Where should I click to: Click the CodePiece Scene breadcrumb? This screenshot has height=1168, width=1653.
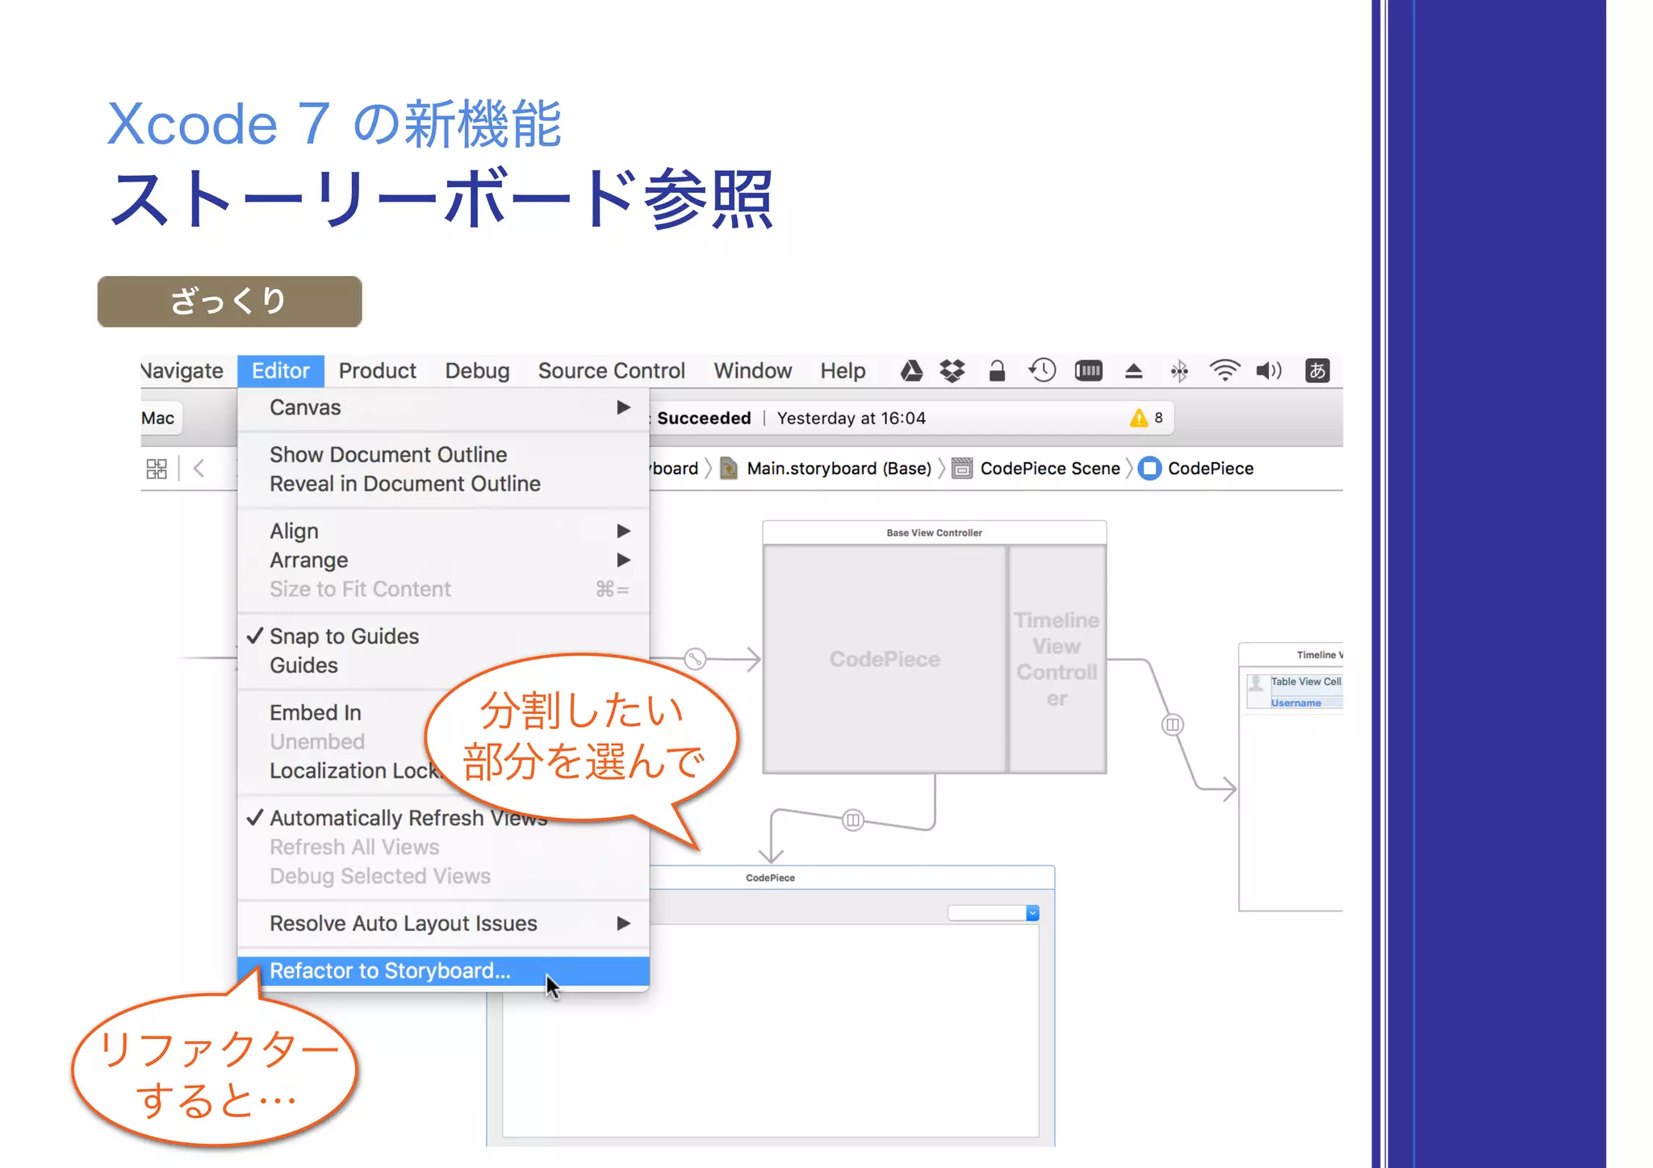(1050, 469)
